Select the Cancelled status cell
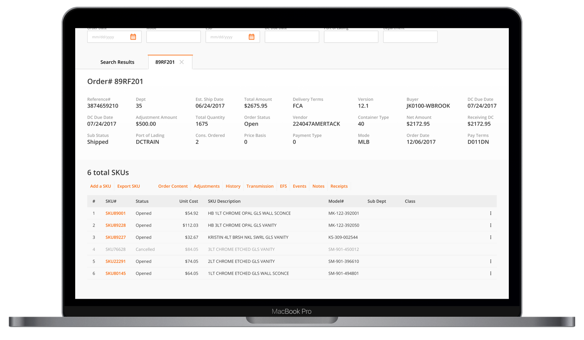 point(145,249)
